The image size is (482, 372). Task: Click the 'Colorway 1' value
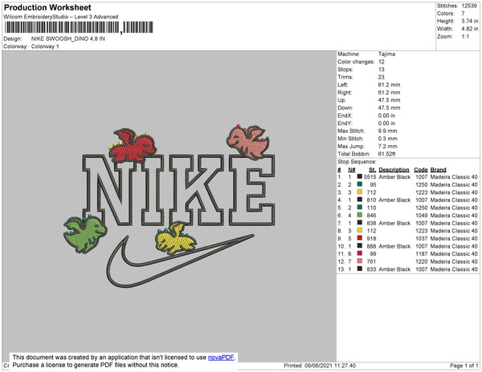click(x=45, y=46)
